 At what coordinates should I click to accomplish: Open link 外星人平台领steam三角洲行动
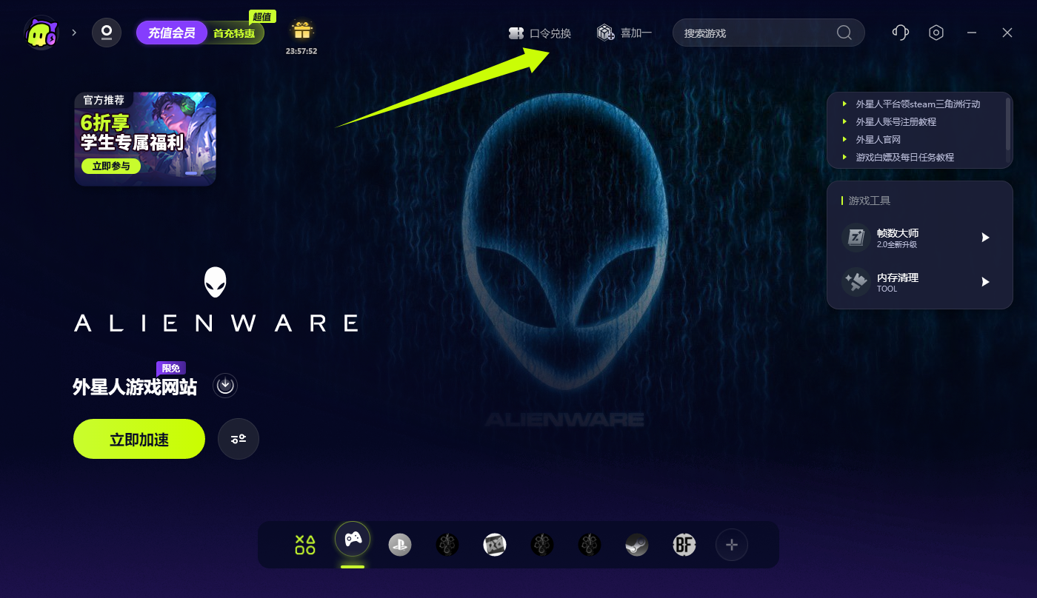tap(918, 104)
